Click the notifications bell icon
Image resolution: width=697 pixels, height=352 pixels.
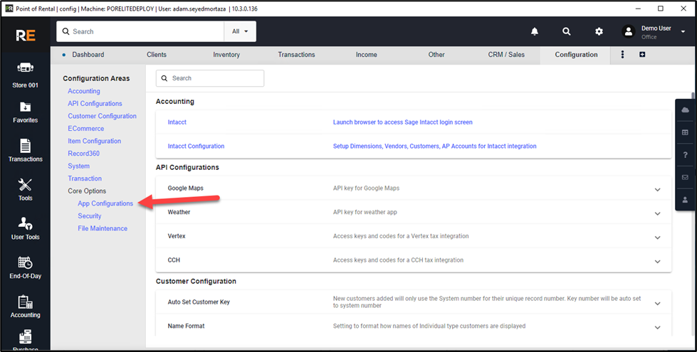535,31
